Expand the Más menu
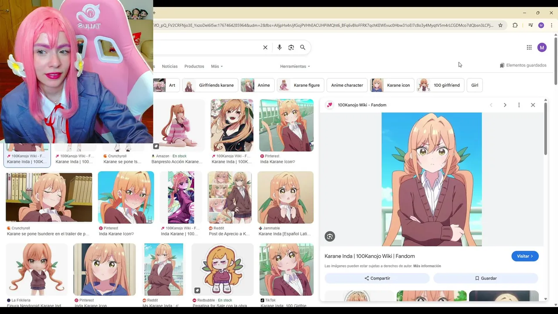 pos(217,66)
